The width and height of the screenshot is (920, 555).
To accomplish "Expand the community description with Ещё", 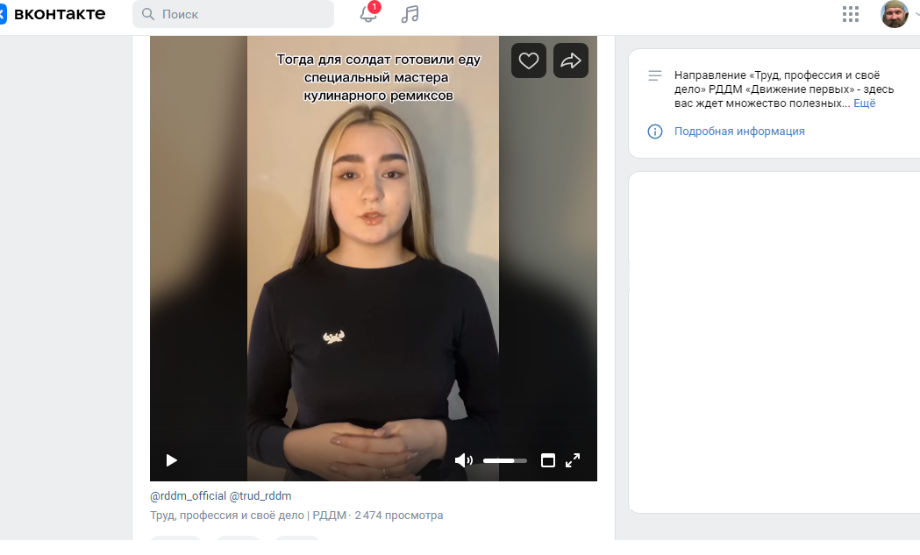I will (x=864, y=103).
